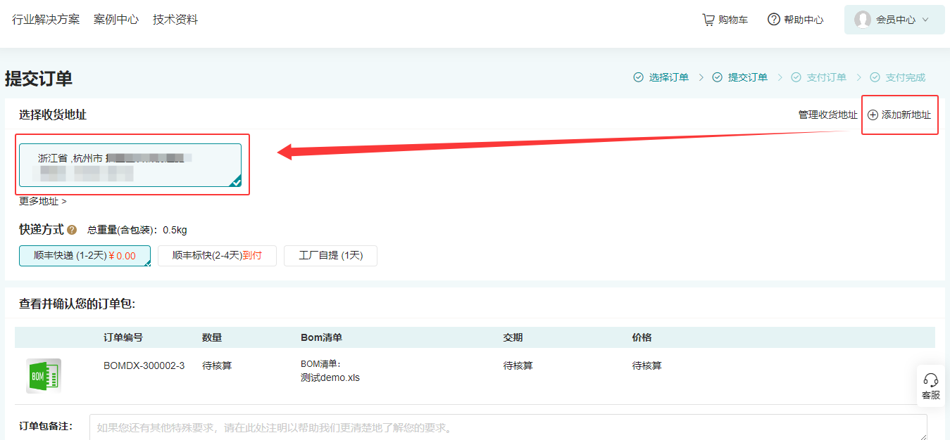Choose 工厂自提 (1天) pickup option
The height and width of the screenshot is (440, 950).
330,256
